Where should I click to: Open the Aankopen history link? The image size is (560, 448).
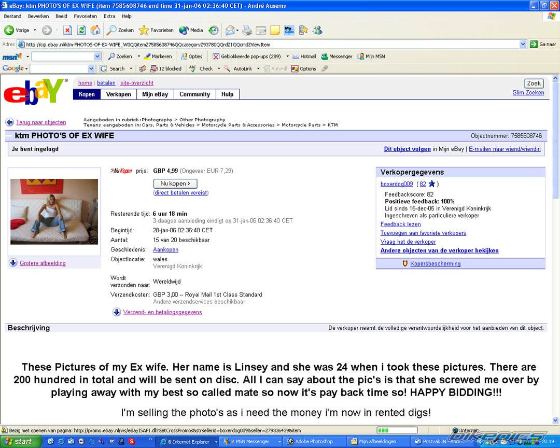point(165,250)
